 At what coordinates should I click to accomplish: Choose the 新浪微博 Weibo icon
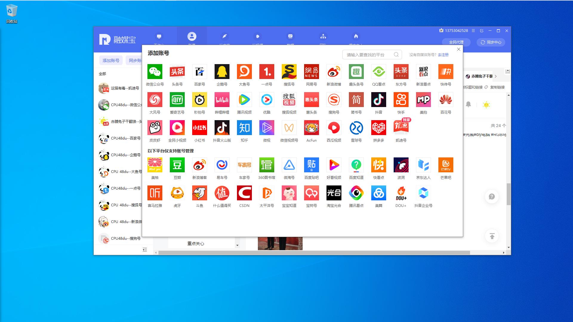pyautogui.click(x=334, y=72)
